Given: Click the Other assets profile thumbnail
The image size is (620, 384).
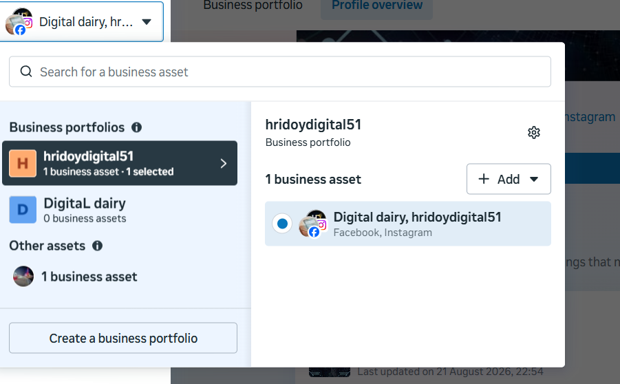Looking at the screenshot, I should (23, 276).
